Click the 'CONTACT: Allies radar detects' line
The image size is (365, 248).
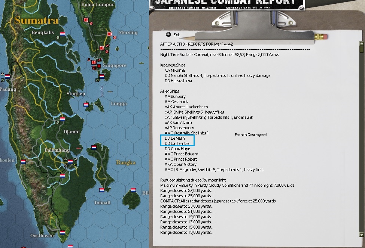pos(218,201)
